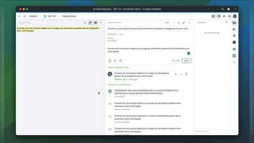
Task: Select the TRANSLATION mode breadcrumb
Action: pos(69,16)
